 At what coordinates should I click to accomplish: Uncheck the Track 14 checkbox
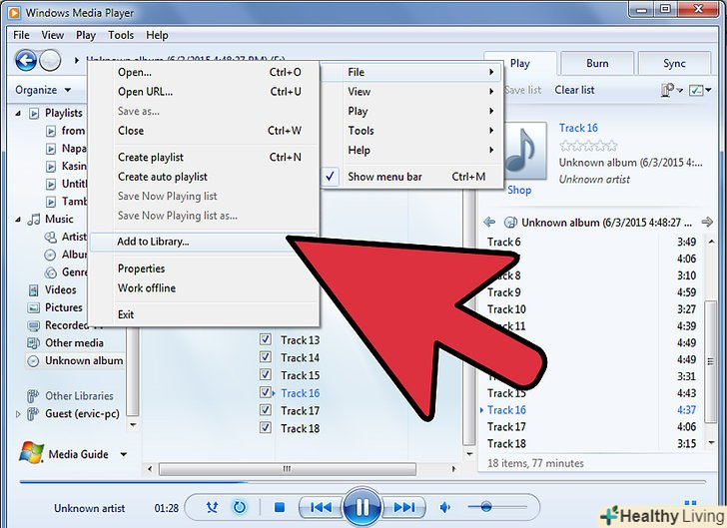[x=266, y=357]
